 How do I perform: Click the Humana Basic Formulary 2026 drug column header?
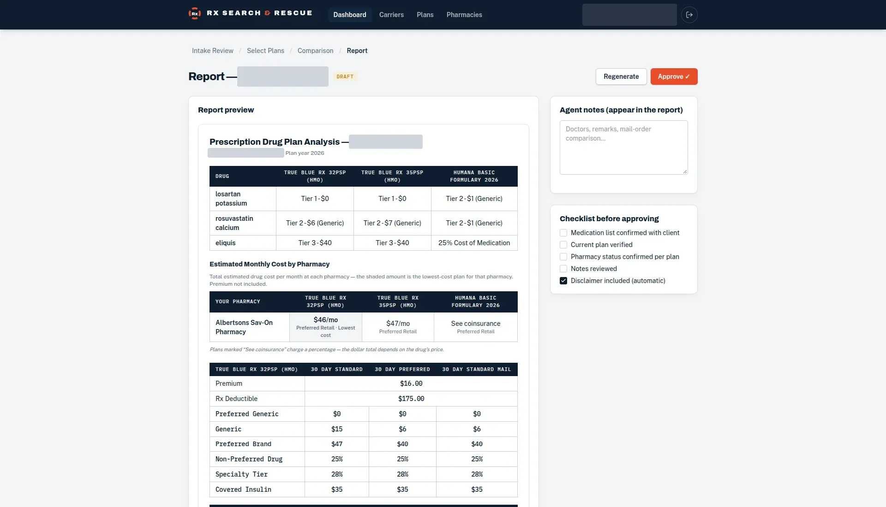474,176
